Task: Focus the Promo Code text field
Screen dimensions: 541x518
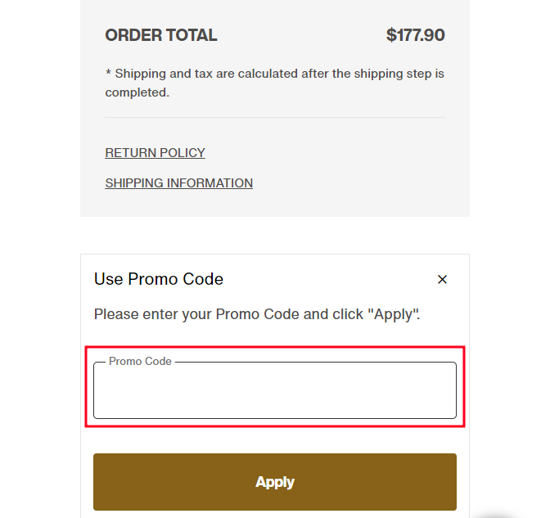Action: (275, 391)
